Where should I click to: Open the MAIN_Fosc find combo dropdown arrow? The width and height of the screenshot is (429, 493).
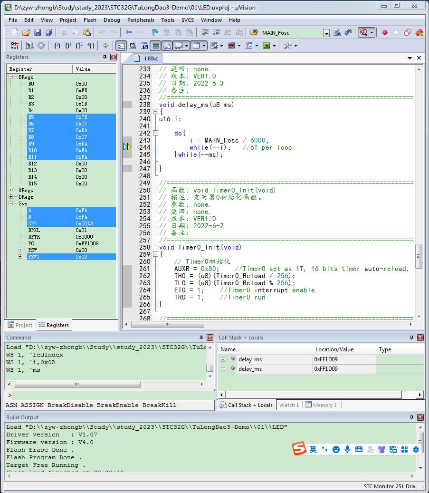326,33
